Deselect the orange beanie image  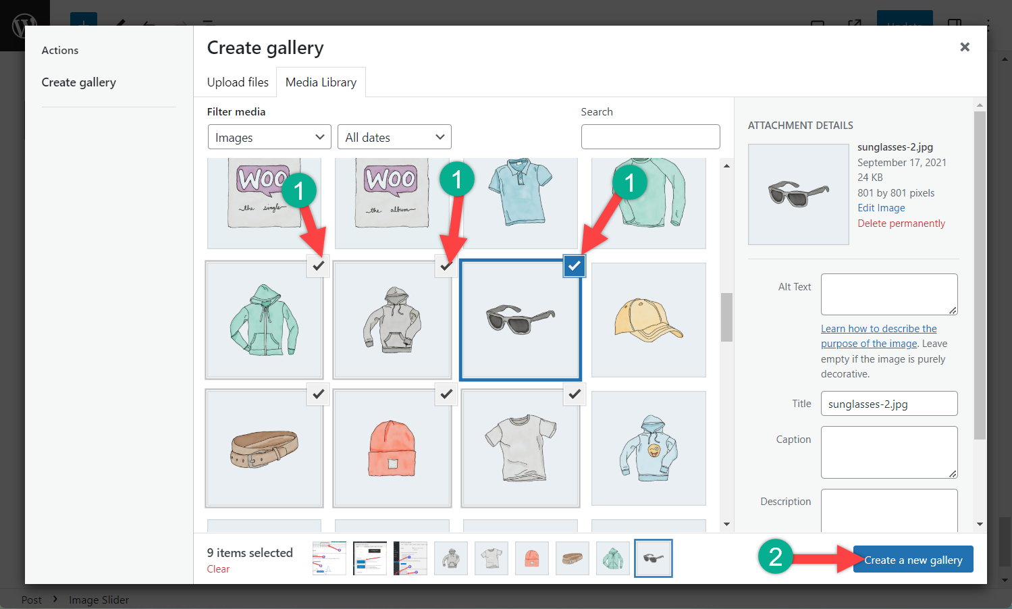point(446,394)
